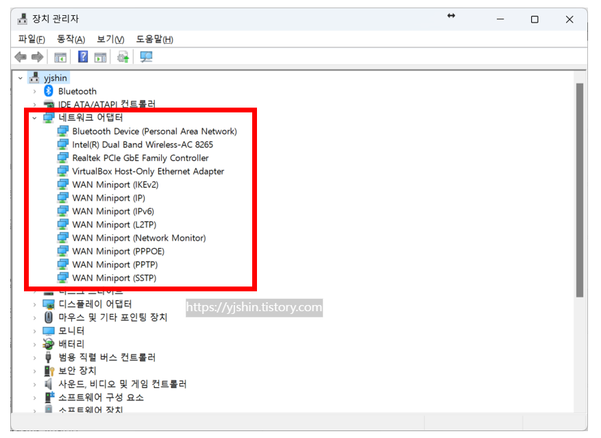Click icon of VirtualBox Host-Only Ethernet Adapter
The image size is (601, 438).
click(x=62, y=171)
